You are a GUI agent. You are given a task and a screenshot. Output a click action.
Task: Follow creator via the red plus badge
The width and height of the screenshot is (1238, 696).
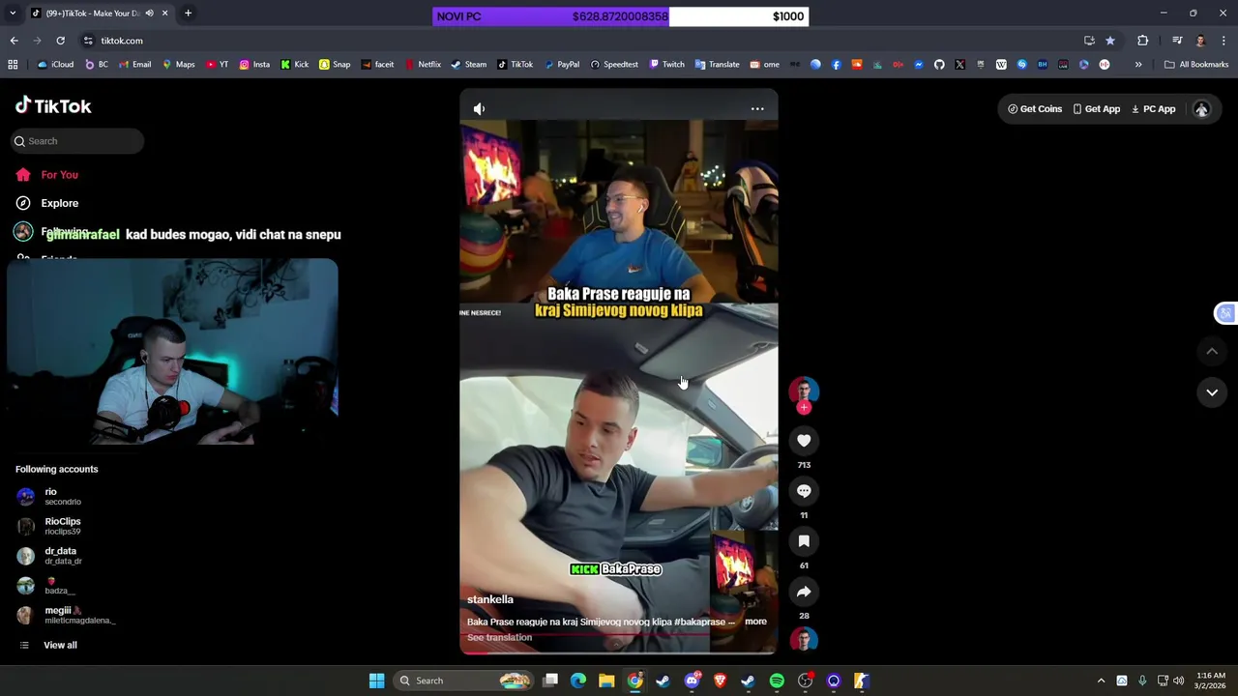coord(804,408)
